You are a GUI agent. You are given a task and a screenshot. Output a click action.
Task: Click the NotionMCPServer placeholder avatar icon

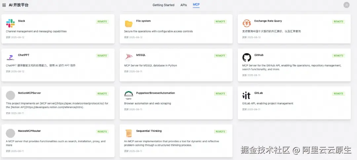[x=11, y=95]
